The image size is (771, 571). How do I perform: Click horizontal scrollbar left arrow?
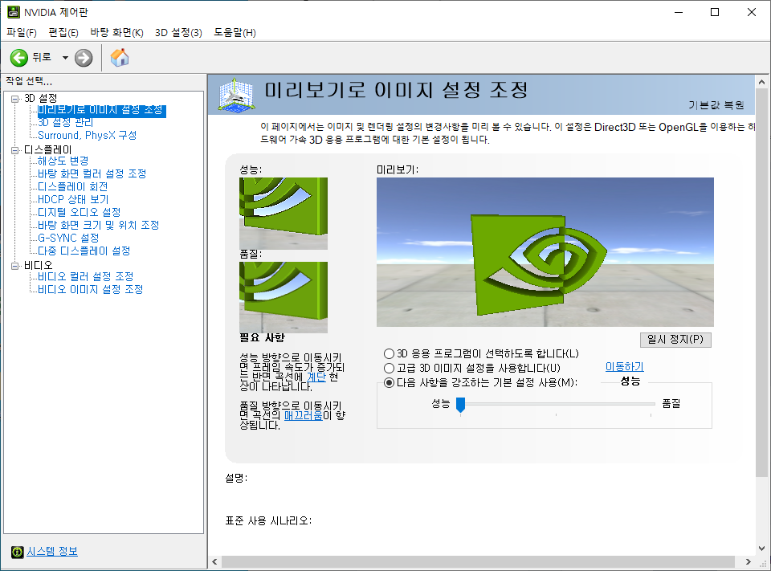tap(214, 561)
